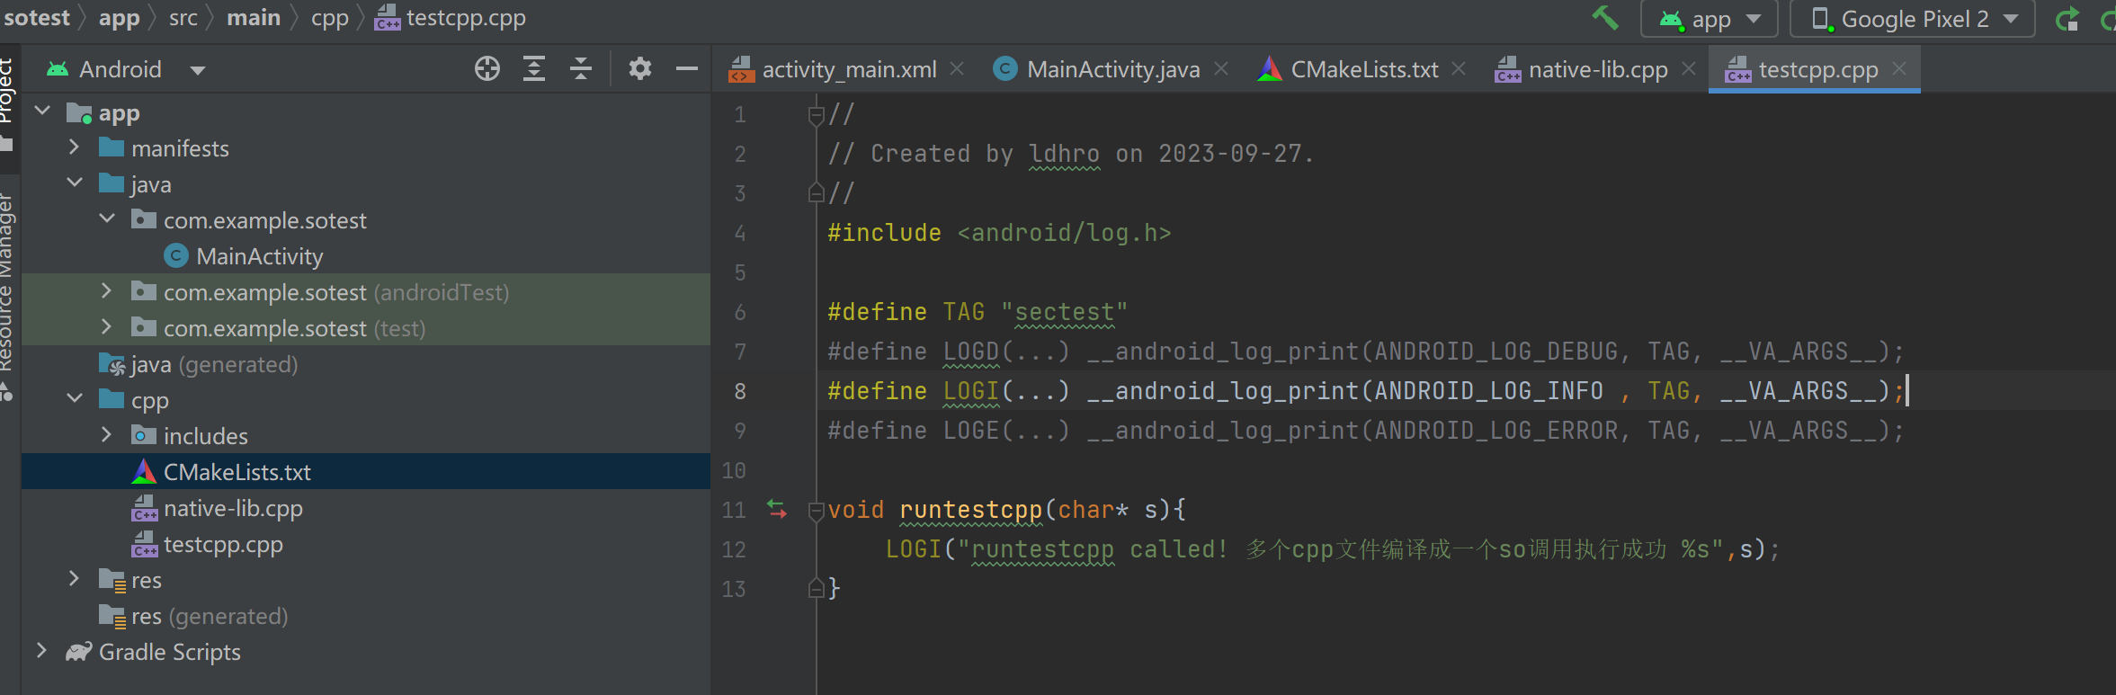Click the Select Opened File target icon

pos(487,68)
